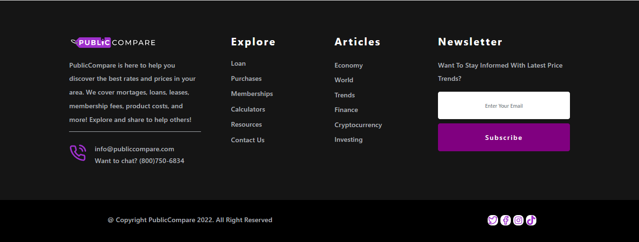This screenshot has width=639, height=242.
Task: Open Cryptocurrency articles
Action: click(x=358, y=125)
